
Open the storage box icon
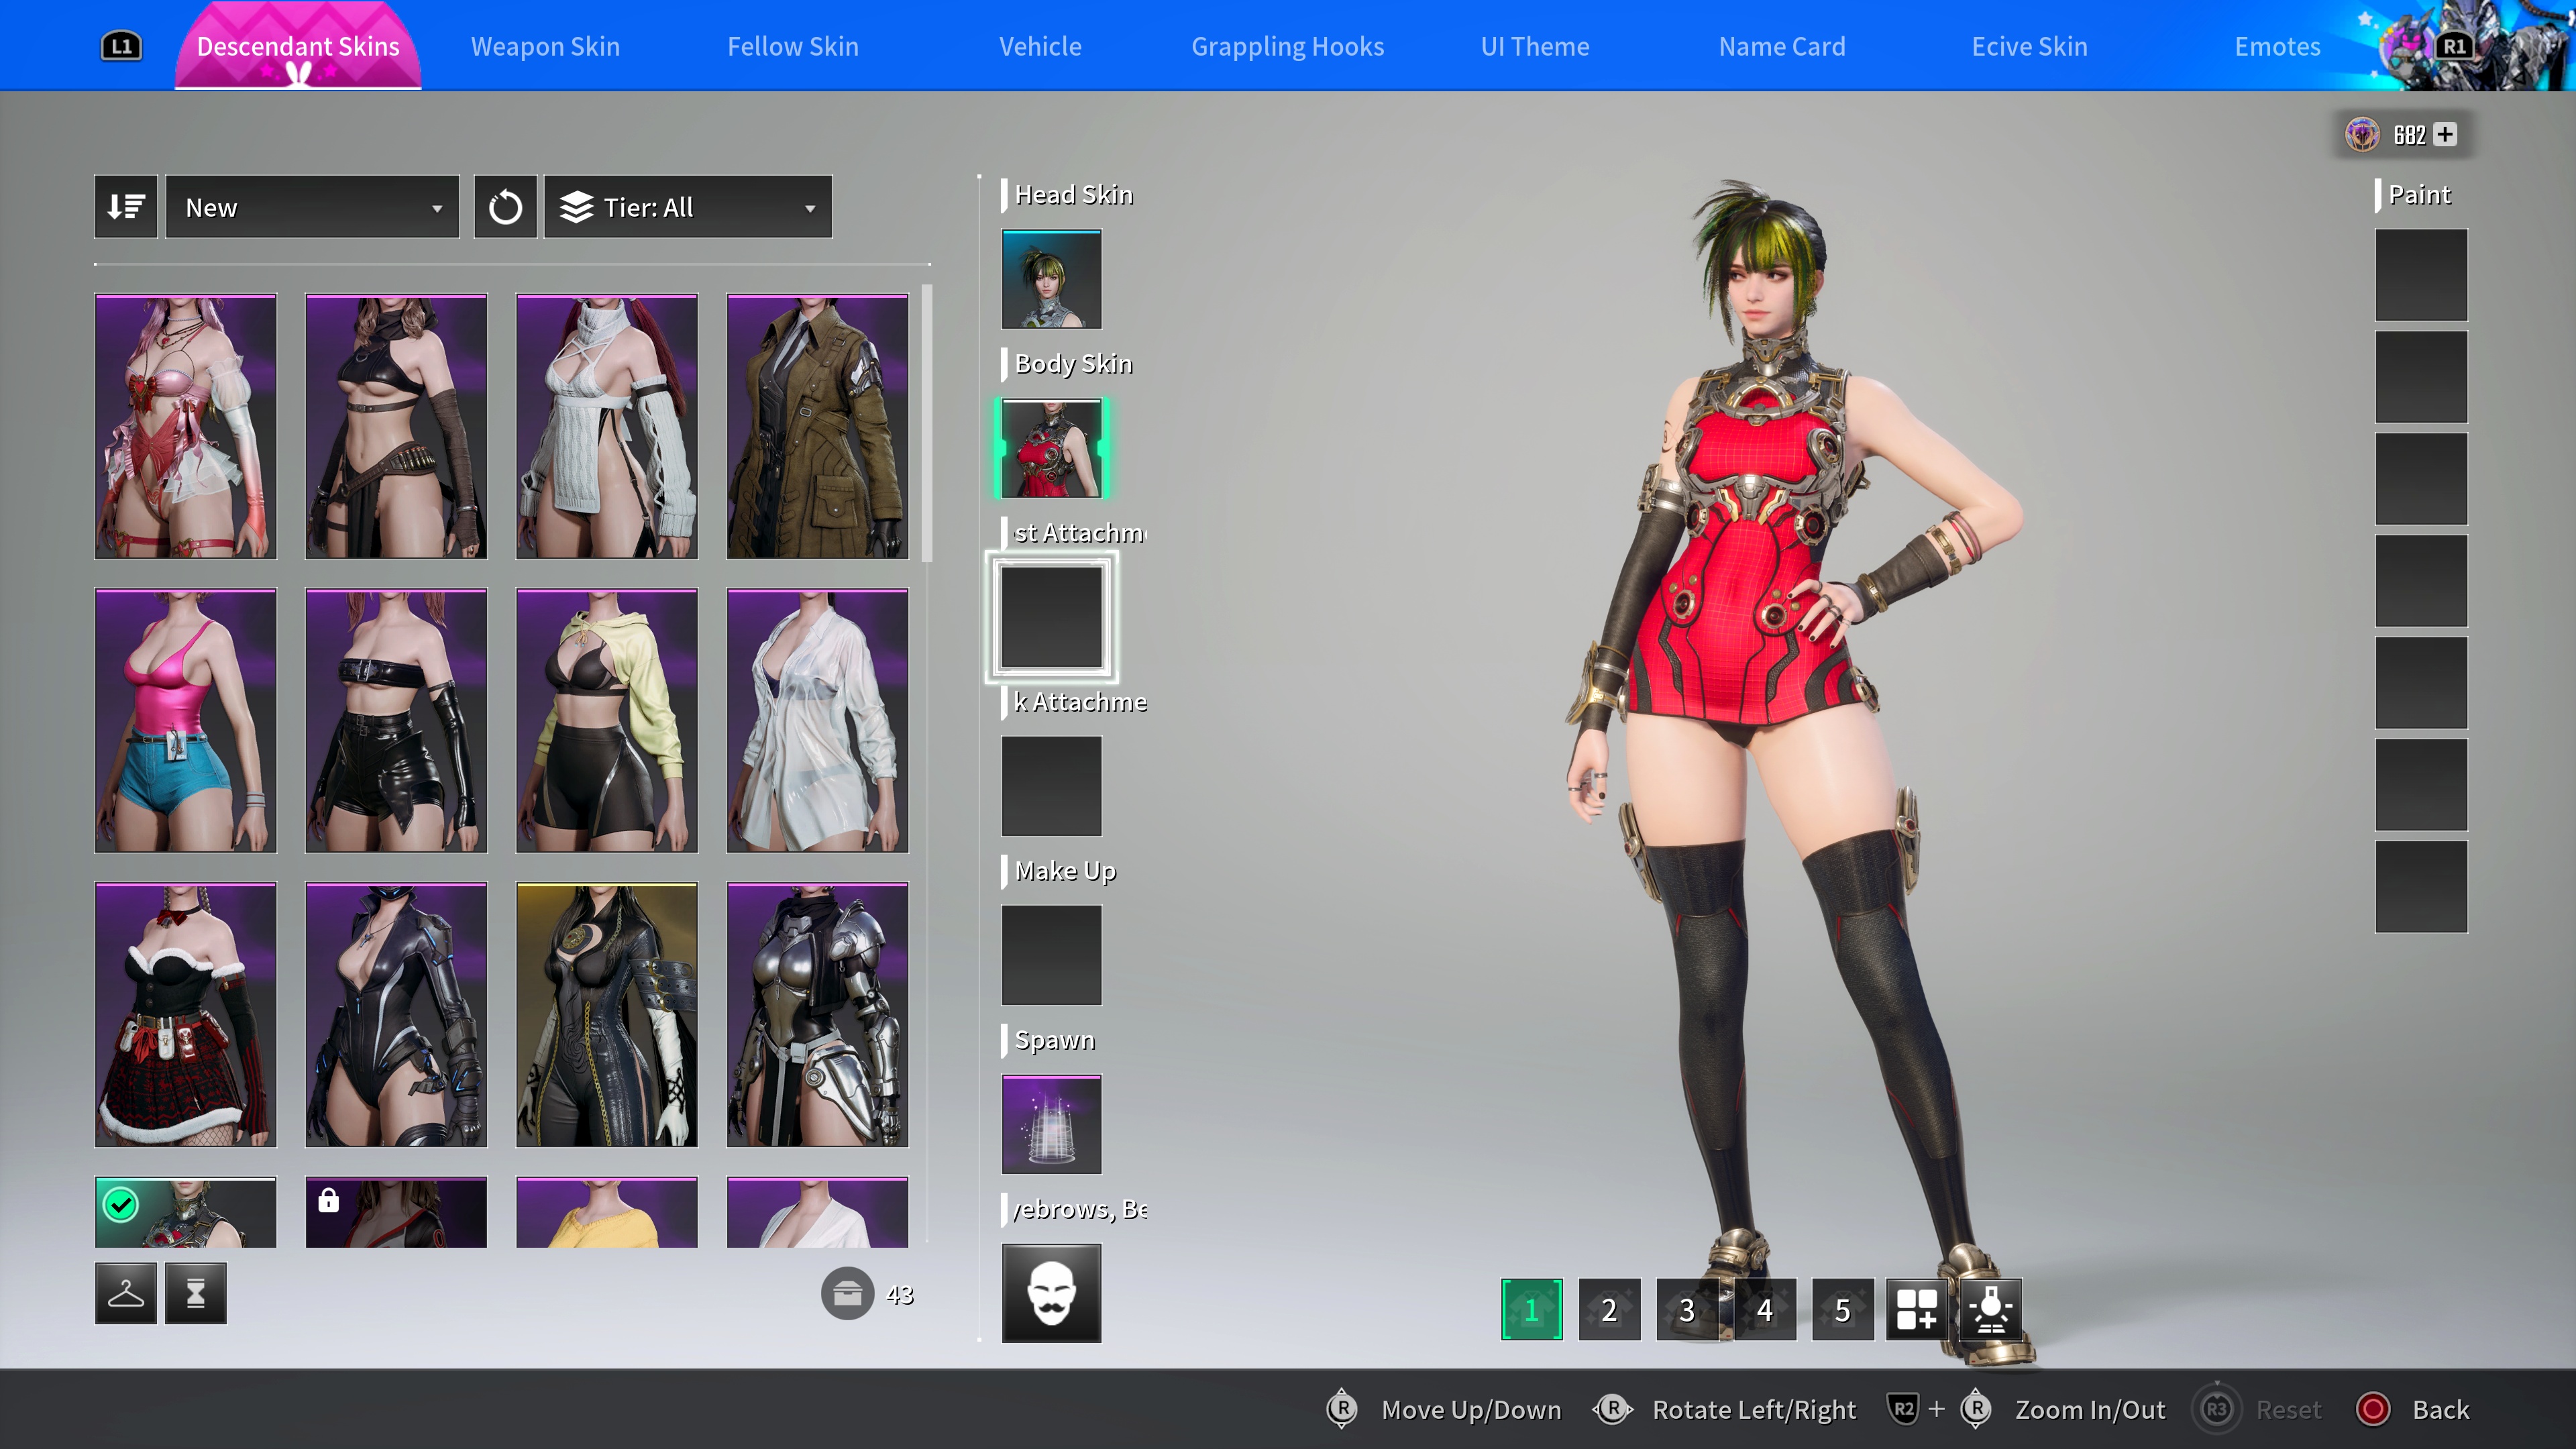point(847,1294)
